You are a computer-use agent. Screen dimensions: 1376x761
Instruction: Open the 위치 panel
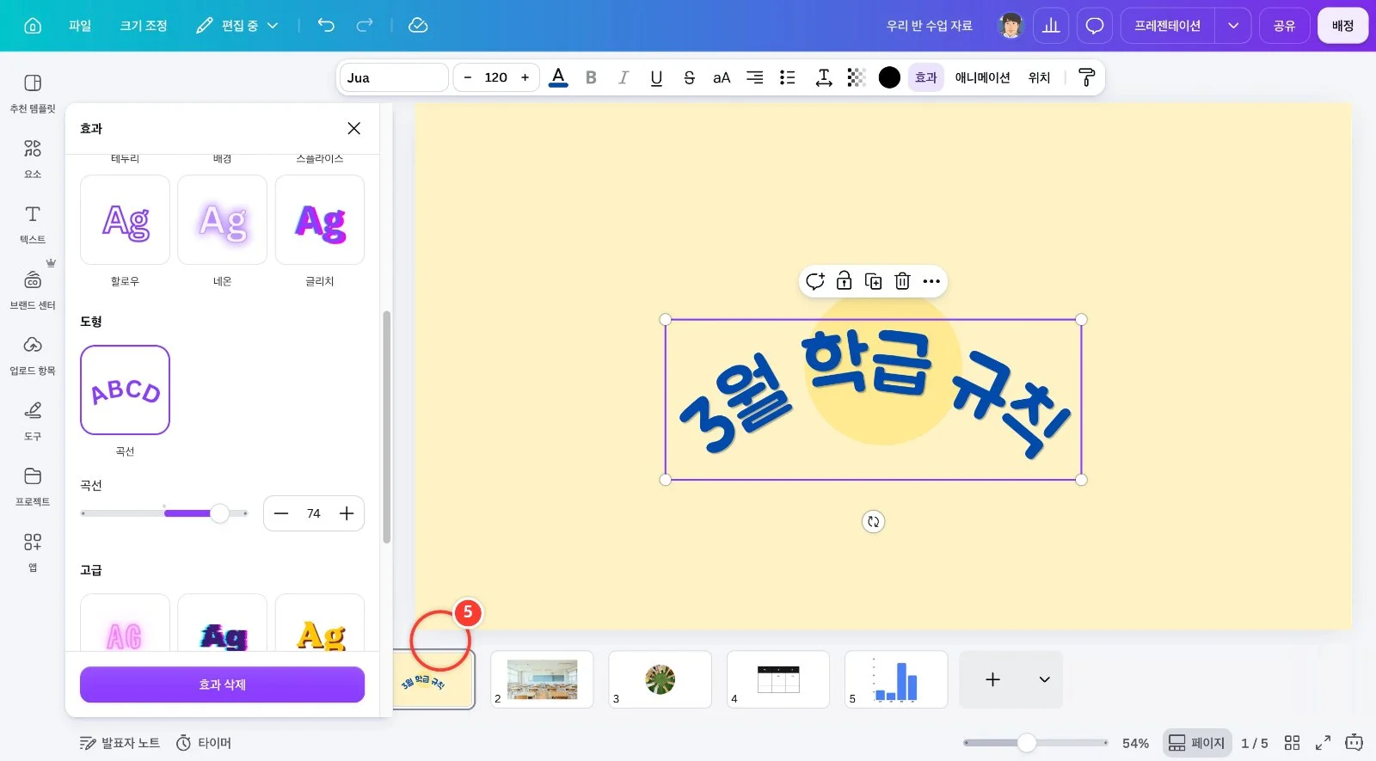point(1039,77)
